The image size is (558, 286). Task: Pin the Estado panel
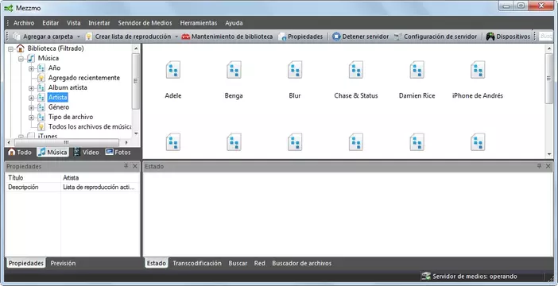pos(539,166)
